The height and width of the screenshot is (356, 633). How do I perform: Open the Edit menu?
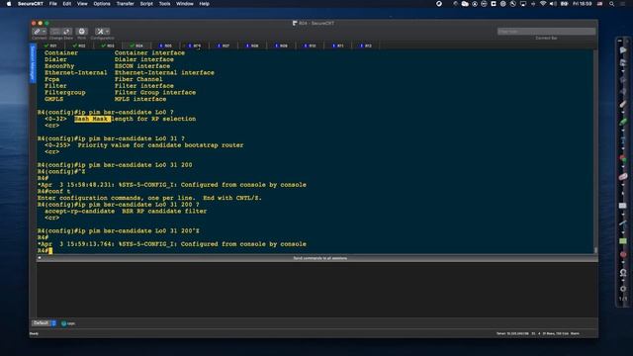pyautogui.click(x=67, y=4)
